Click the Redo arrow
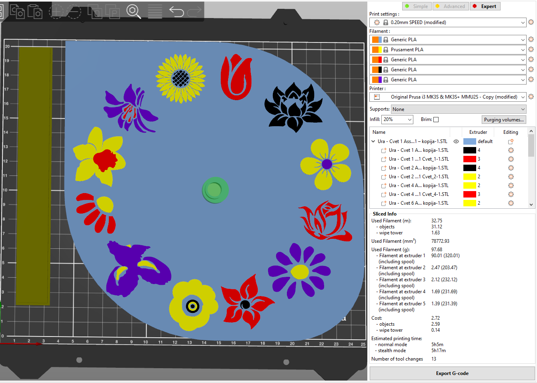The image size is (537, 383). coord(194,11)
